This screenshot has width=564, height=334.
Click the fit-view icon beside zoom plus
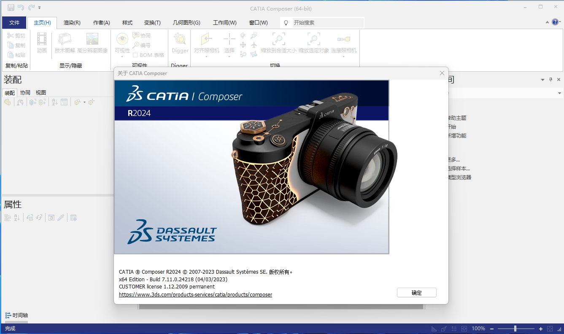550,329
